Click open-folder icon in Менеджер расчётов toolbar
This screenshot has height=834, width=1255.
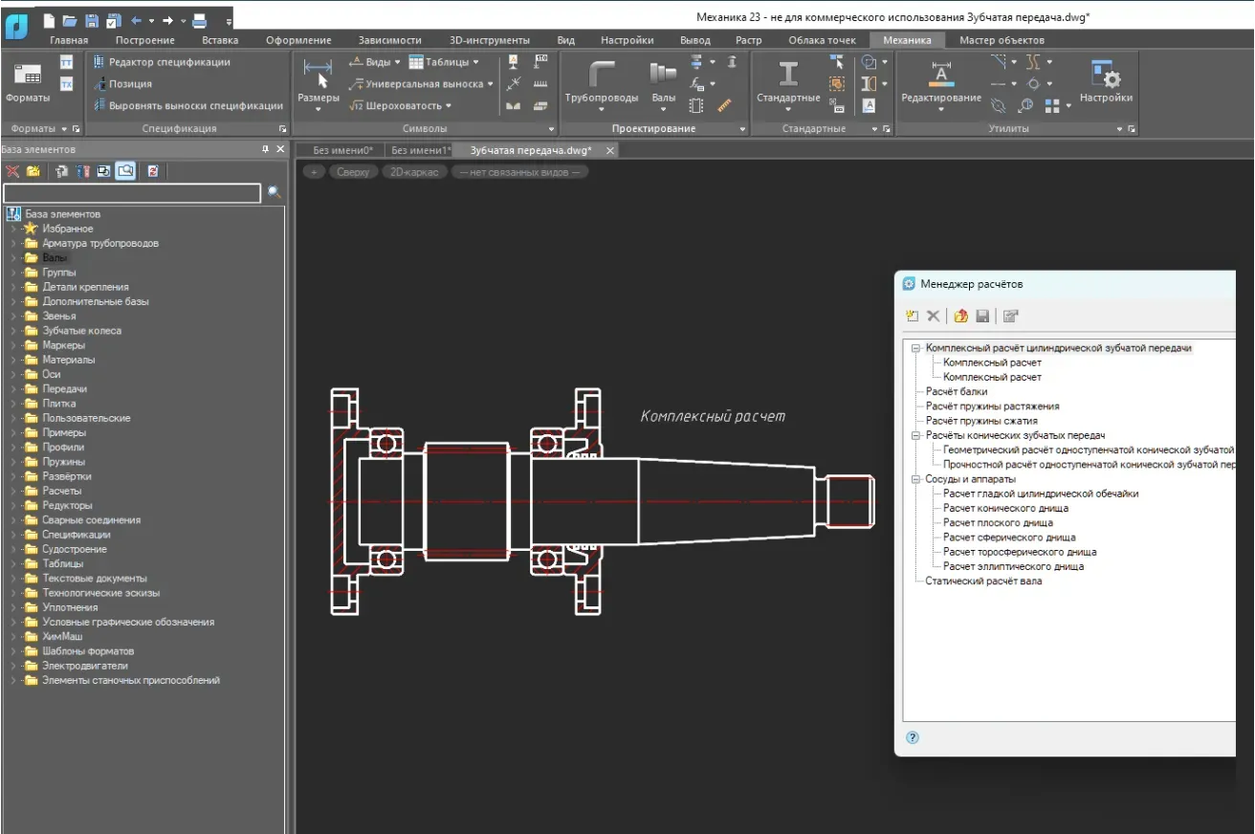[961, 317]
